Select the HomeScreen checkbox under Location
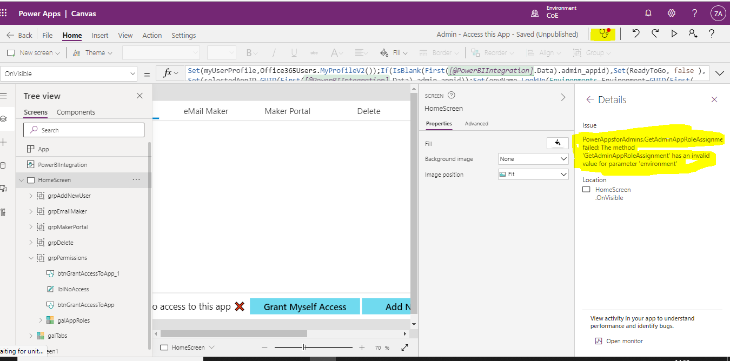 pos(586,189)
